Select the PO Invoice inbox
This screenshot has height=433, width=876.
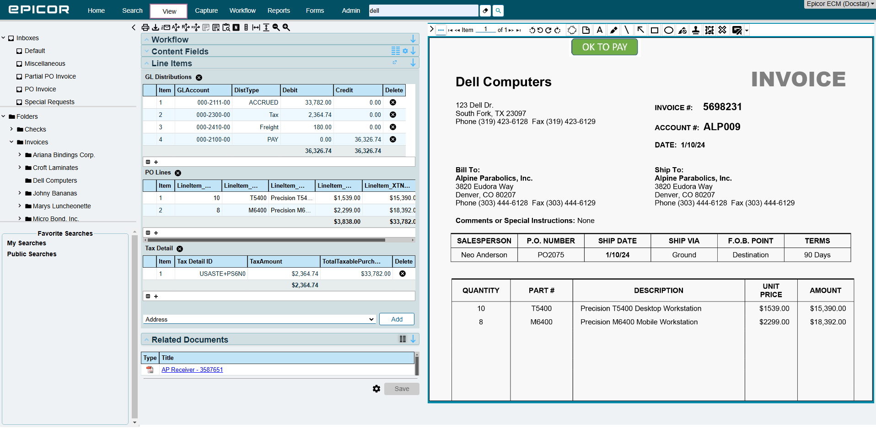(40, 89)
